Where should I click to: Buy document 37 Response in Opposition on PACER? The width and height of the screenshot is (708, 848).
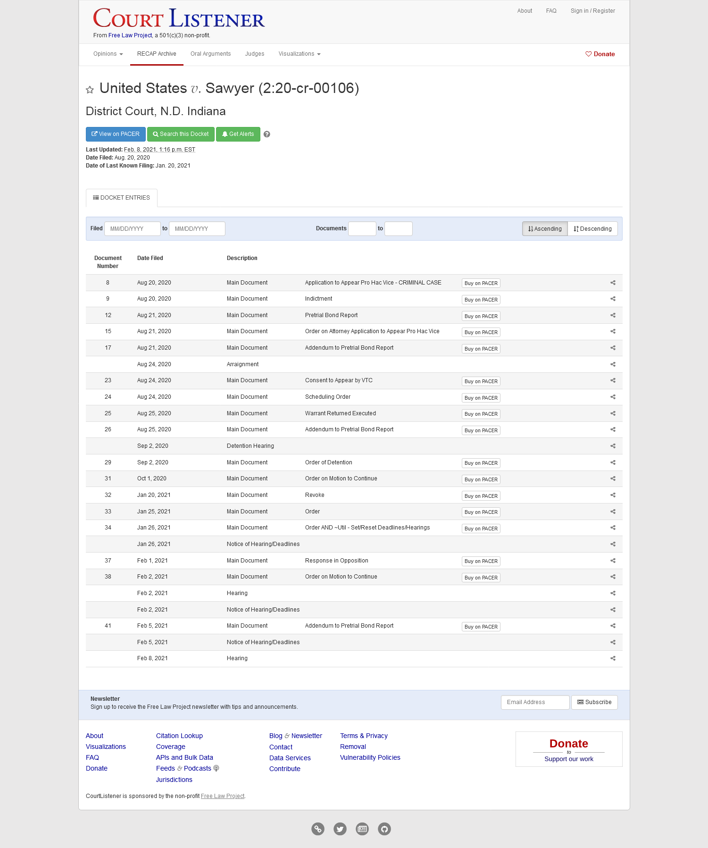click(481, 561)
